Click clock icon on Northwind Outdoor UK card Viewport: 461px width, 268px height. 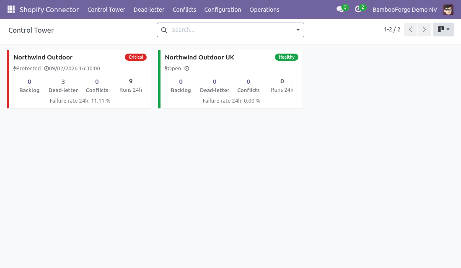[186, 69]
